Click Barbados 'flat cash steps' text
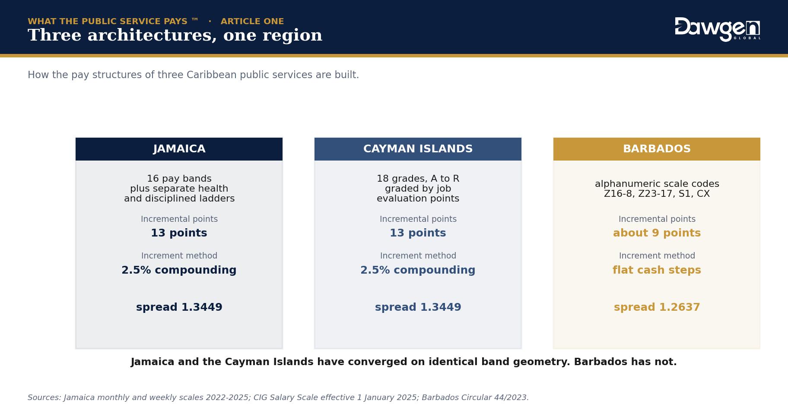788x410 pixels. pos(657,270)
